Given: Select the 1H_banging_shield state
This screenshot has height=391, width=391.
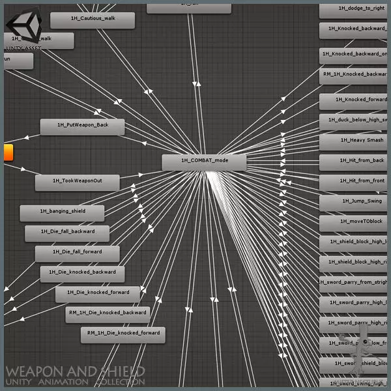Looking at the screenshot, I should [62, 213].
